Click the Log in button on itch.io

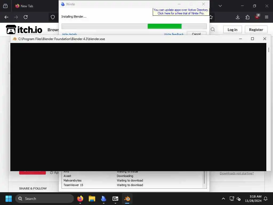point(232,30)
